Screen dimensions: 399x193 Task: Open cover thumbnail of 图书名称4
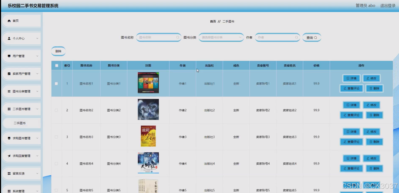click(148, 163)
